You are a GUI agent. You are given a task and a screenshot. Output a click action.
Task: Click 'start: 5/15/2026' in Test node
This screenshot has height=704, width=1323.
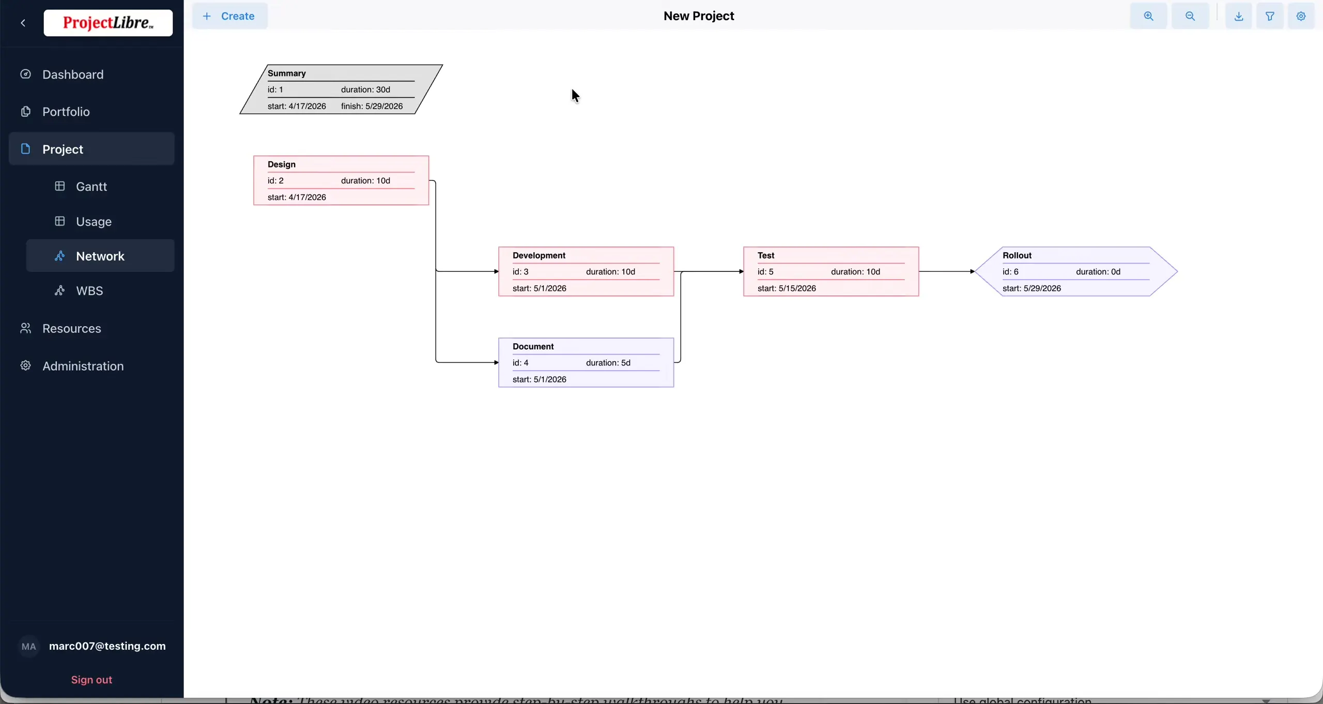coord(787,288)
